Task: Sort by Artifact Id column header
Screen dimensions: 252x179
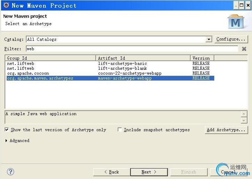Action: [143, 58]
